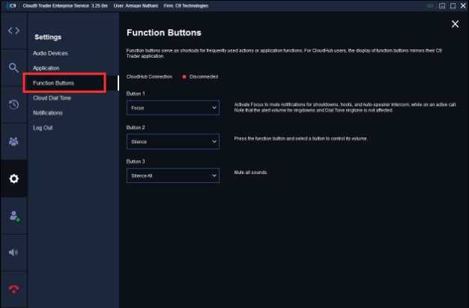Open user presence status icon

pos(14,216)
